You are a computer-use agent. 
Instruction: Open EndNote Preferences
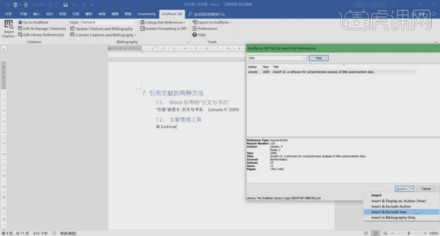click(x=207, y=29)
